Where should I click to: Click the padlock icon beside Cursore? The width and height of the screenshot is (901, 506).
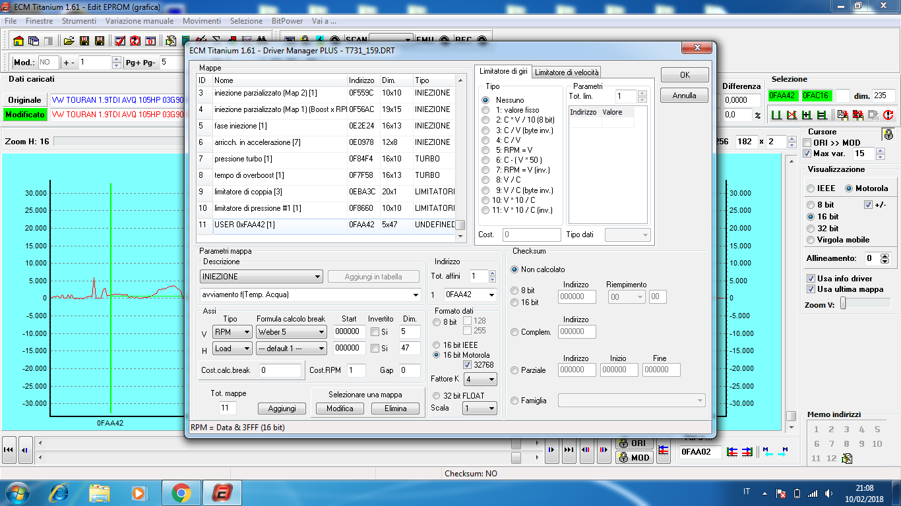[x=888, y=134]
